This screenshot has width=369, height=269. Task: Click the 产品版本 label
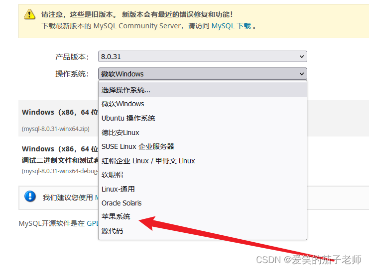[x=72, y=57]
